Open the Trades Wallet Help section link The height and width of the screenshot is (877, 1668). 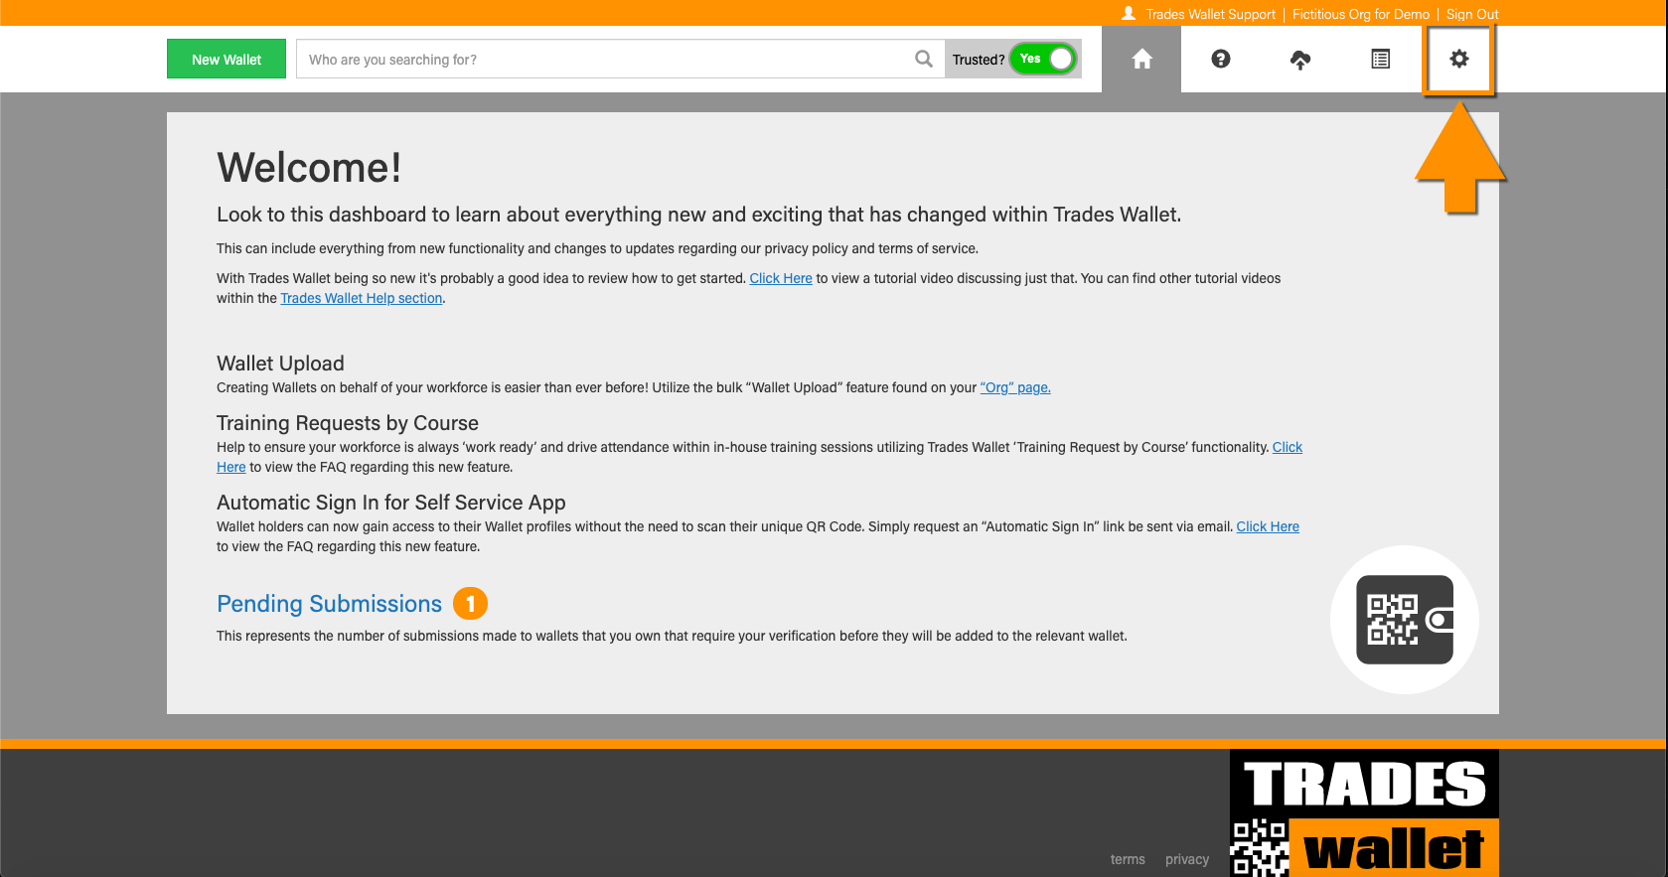tap(361, 298)
